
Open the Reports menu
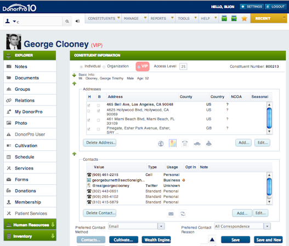(x=162, y=19)
